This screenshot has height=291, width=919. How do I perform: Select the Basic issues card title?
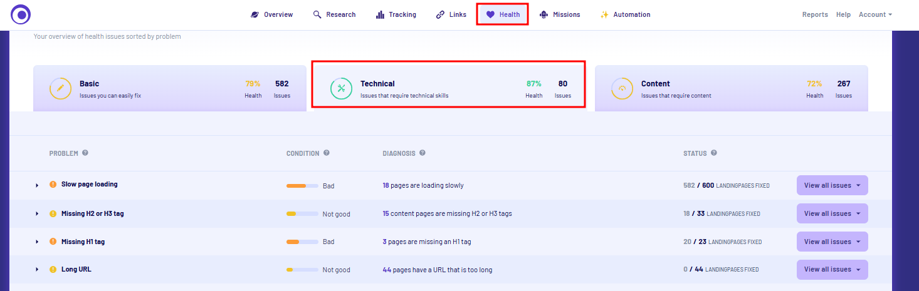[89, 83]
